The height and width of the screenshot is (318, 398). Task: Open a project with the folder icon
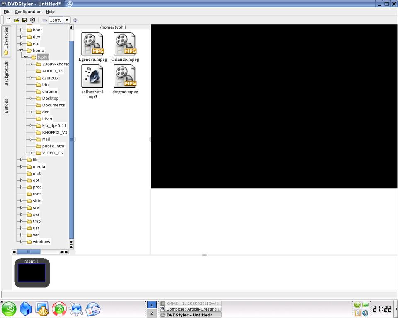click(x=17, y=20)
